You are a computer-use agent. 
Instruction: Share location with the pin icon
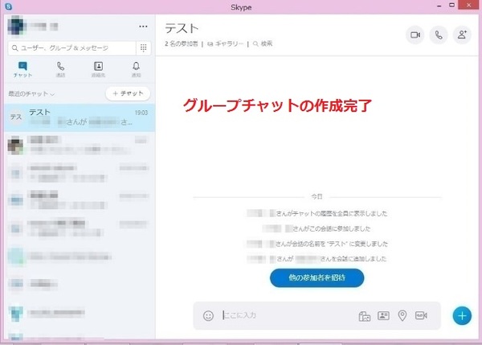402,316
